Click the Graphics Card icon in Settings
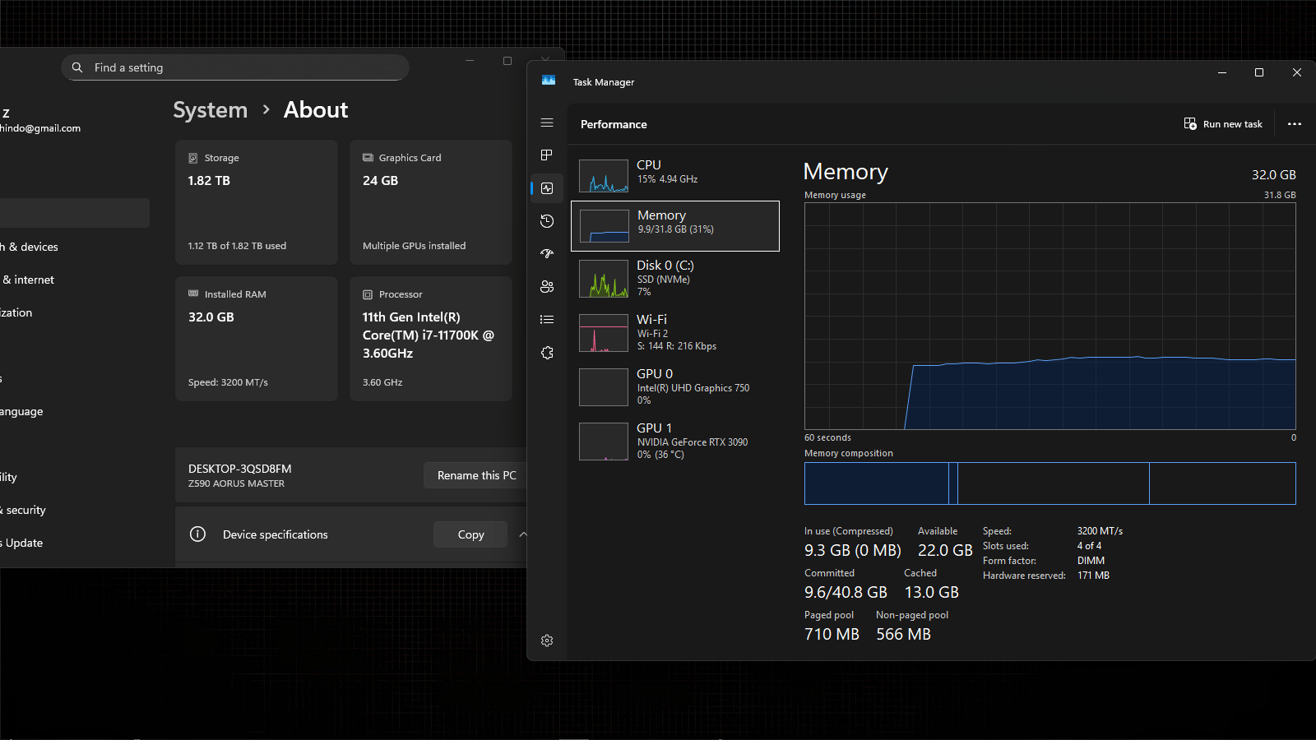 [368, 158]
